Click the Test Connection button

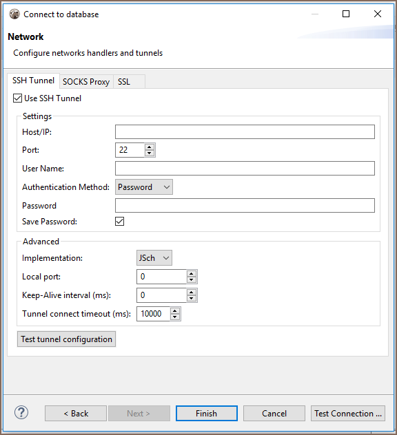click(x=348, y=414)
